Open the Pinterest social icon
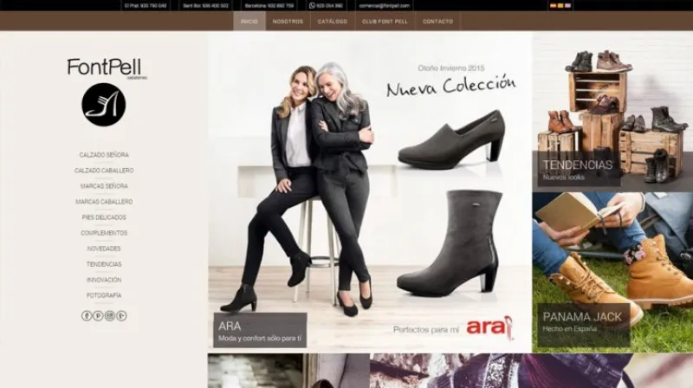This screenshot has width=693, height=388. pos(98,315)
